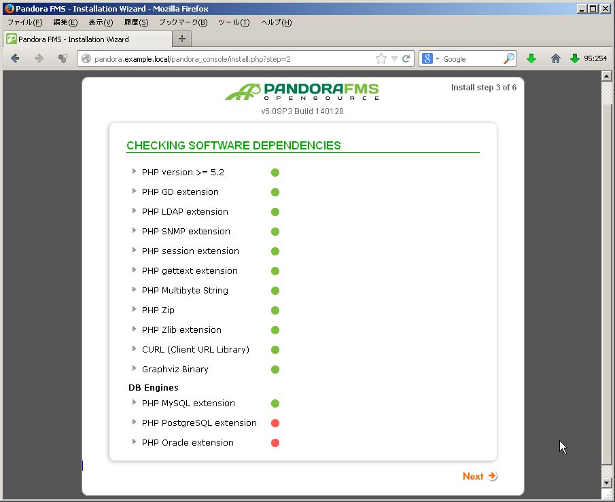Click the 95:254 status text in toolbar
The width and height of the screenshot is (615, 502).
tap(595, 59)
